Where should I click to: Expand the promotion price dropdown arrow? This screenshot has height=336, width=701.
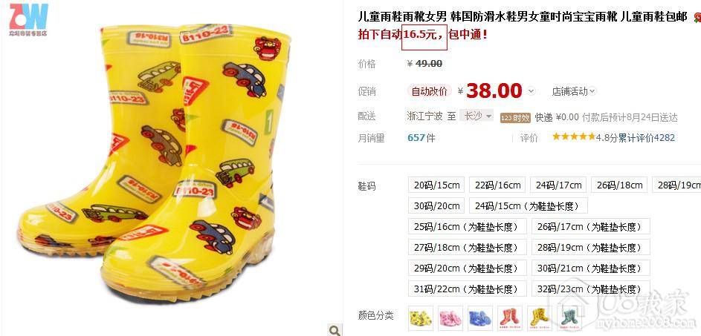pyautogui.click(x=531, y=91)
